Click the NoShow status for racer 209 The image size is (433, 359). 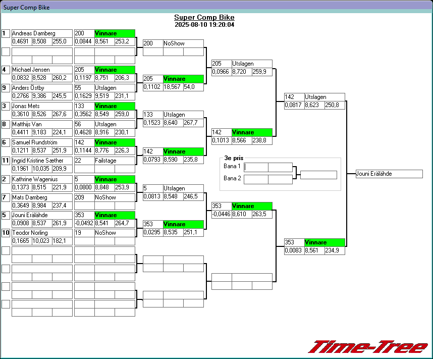click(115, 197)
